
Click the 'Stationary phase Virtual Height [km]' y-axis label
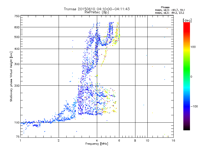pyautogui.click(x=11, y=76)
